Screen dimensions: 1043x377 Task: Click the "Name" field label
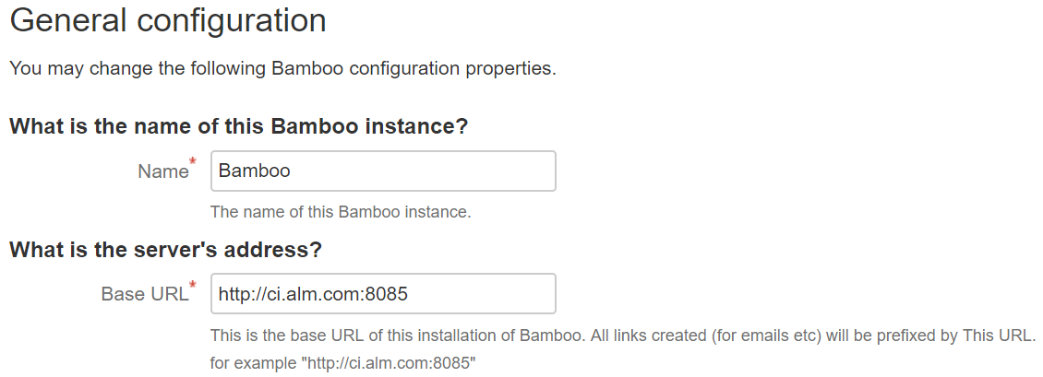tap(162, 171)
